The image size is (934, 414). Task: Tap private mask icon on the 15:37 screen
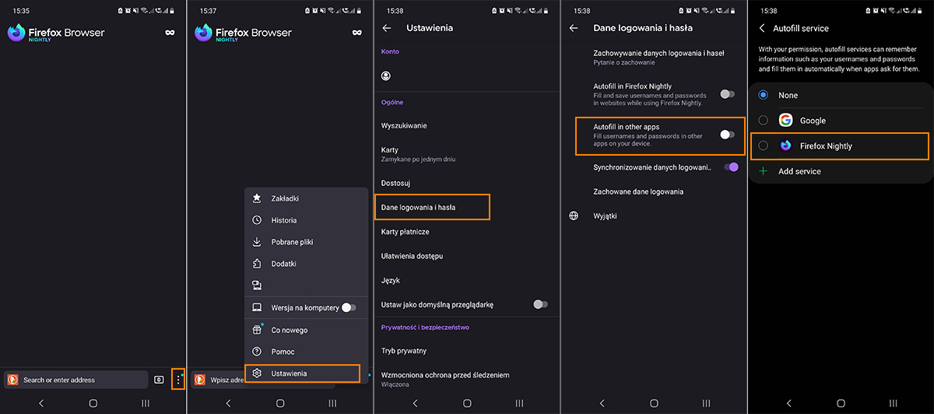357,33
